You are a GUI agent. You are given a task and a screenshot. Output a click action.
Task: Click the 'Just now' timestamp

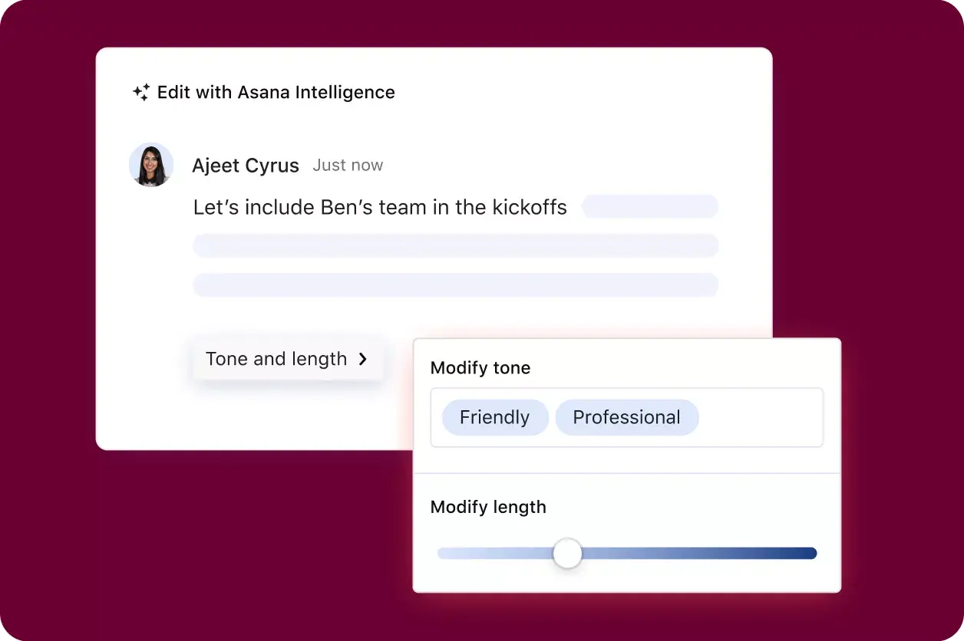pyautogui.click(x=348, y=166)
